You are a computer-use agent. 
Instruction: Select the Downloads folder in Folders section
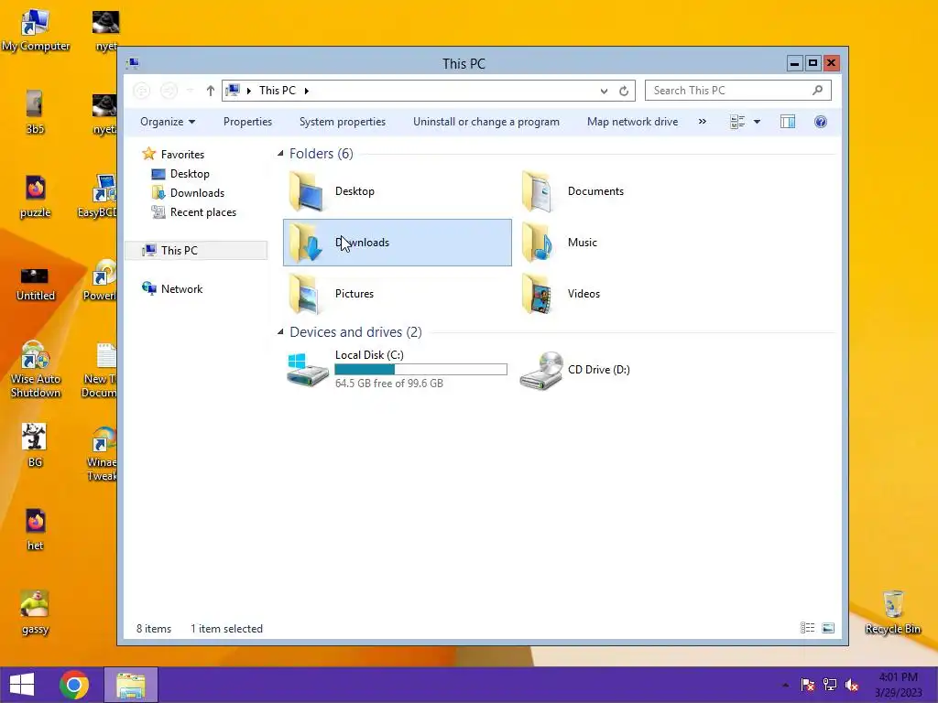point(398,242)
